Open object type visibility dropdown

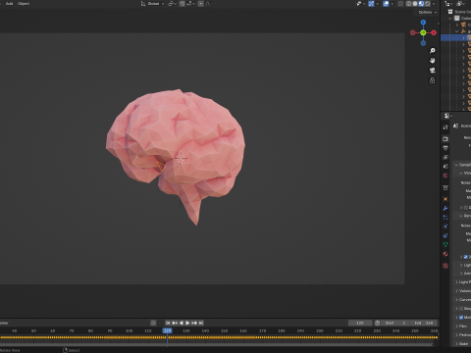pos(361,4)
